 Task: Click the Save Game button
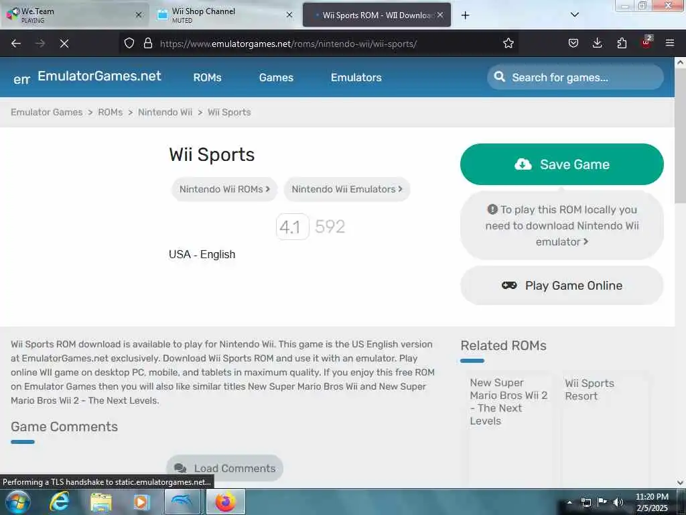[562, 164]
